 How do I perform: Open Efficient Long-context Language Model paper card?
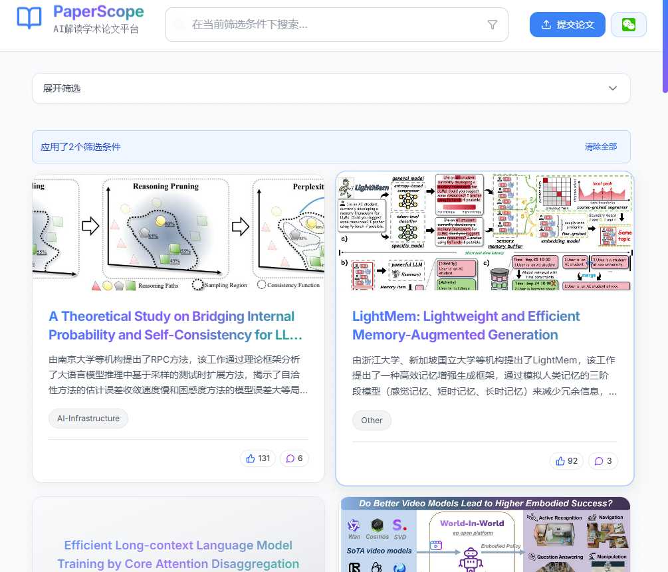(178, 554)
